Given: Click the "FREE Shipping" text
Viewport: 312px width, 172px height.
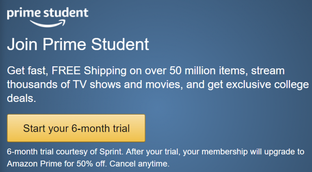Looking at the screenshot, I should coord(89,71).
